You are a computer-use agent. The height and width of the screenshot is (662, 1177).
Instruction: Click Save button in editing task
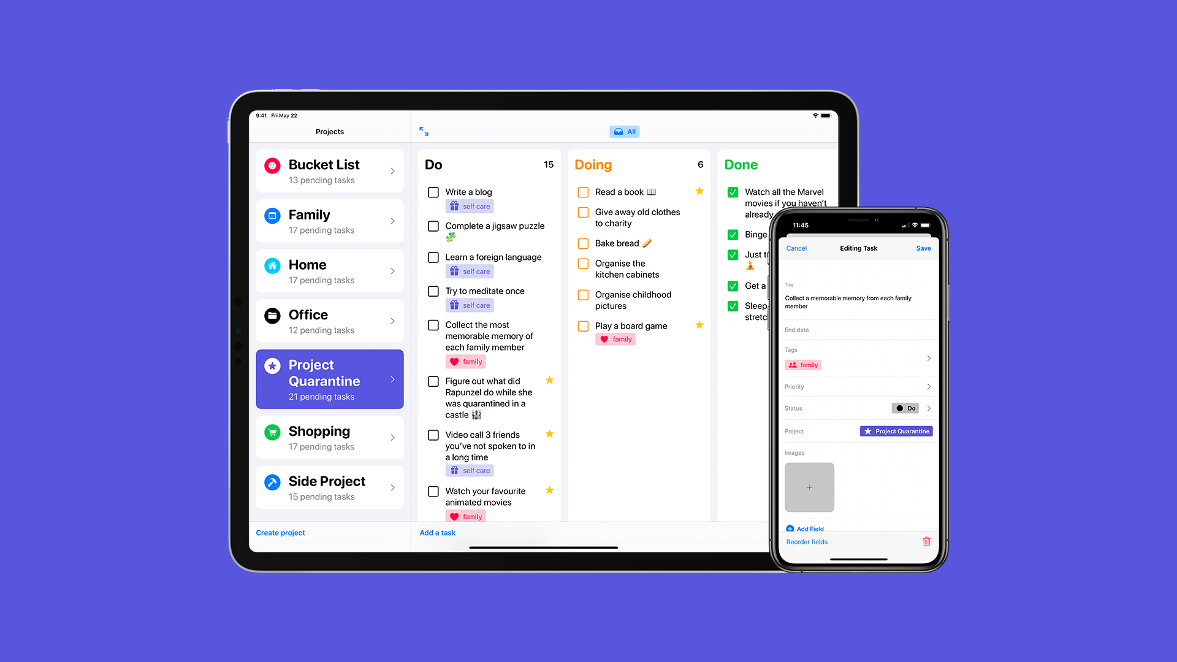[x=921, y=248]
